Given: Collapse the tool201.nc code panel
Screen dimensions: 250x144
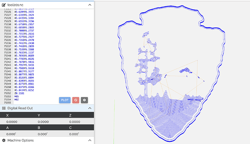Looking at the screenshot, I should (90, 5).
